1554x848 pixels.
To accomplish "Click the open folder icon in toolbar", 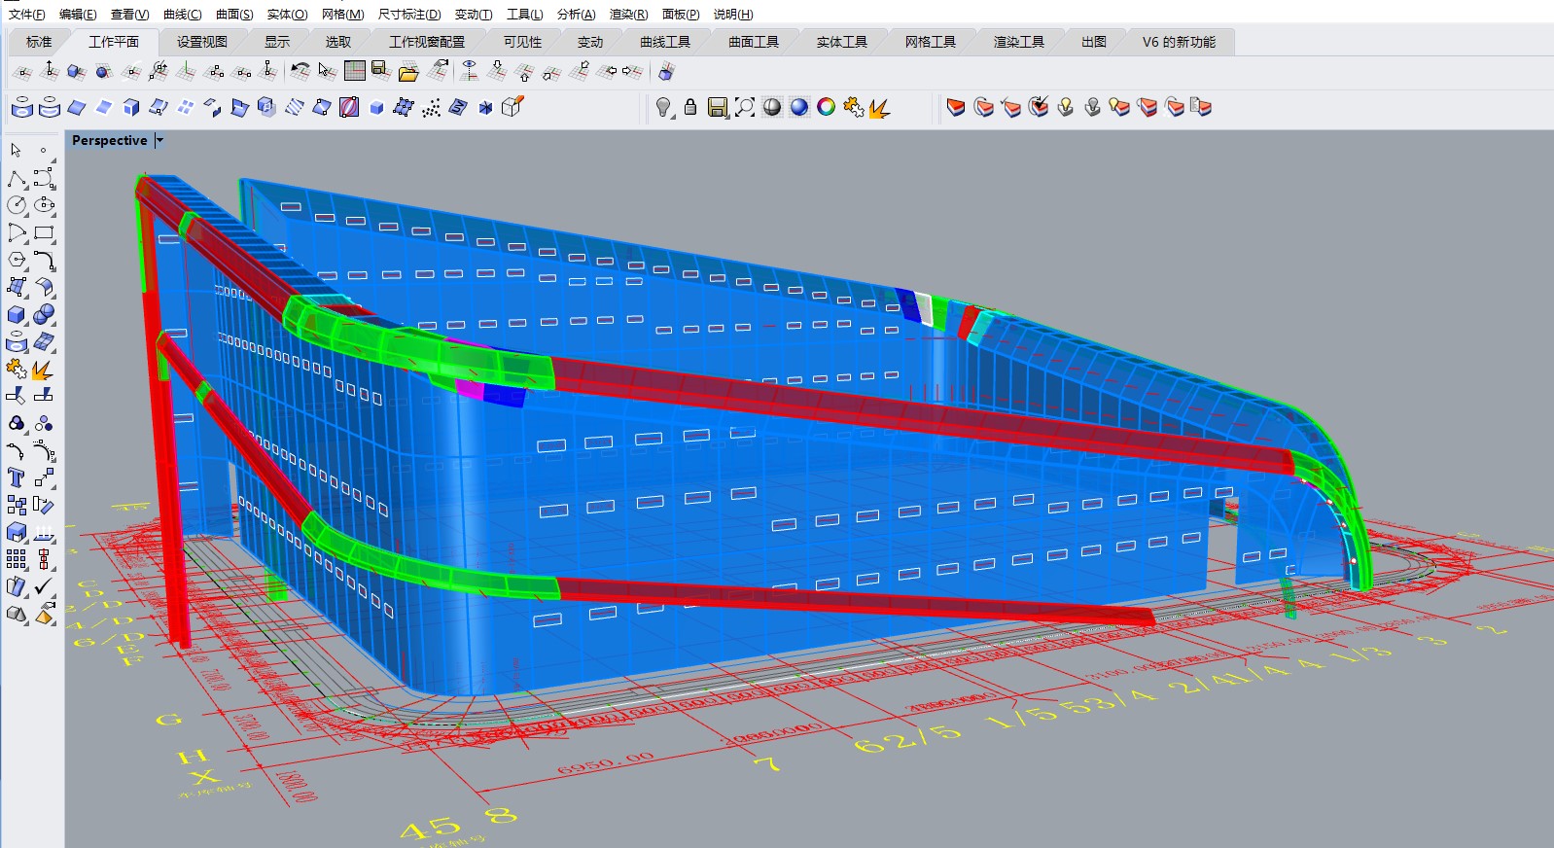I will click(408, 72).
